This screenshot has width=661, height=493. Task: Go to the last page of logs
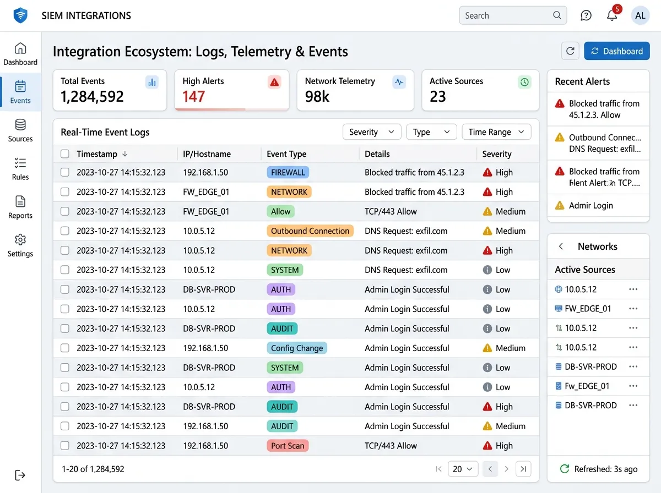523,469
